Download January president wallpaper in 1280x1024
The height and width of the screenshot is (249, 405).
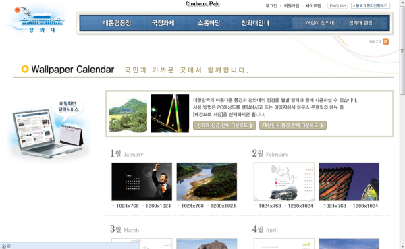pos(158,206)
